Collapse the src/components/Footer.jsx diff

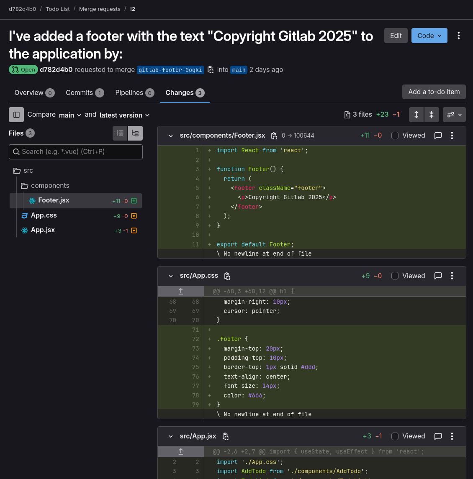coord(171,136)
